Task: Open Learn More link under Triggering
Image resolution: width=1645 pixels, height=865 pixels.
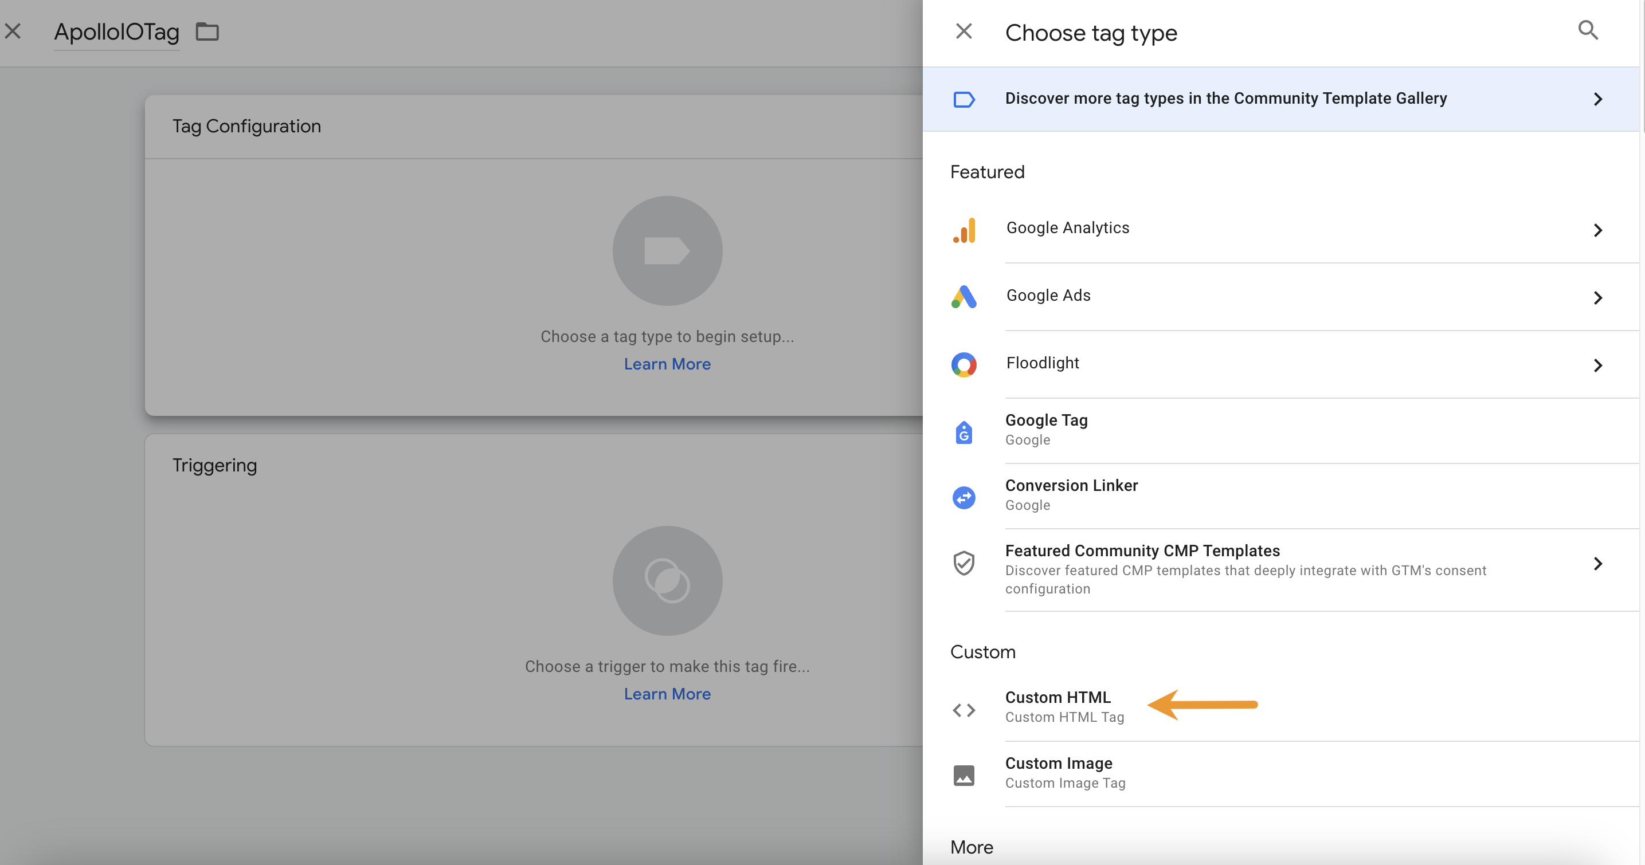Action: click(667, 694)
